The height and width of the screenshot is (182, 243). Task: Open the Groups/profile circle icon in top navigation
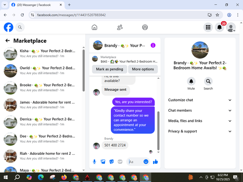click(145, 27)
